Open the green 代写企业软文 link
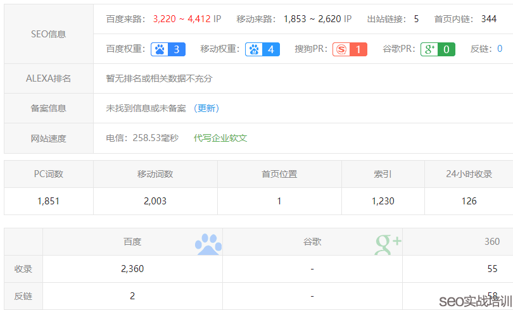The image size is (513, 310). [220, 138]
